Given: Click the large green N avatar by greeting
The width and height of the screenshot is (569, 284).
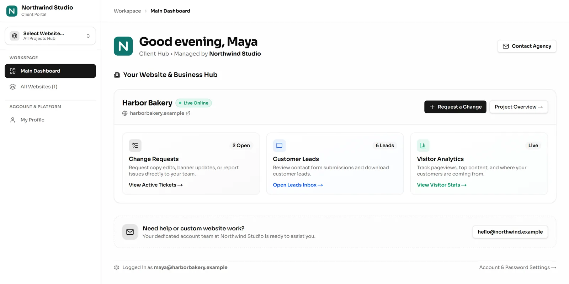Looking at the screenshot, I should [x=123, y=46].
